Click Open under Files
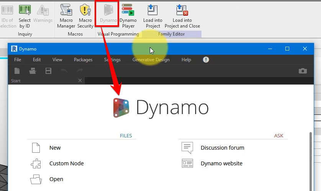The height and width of the screenshot is (191, 321). pos(56,179)
